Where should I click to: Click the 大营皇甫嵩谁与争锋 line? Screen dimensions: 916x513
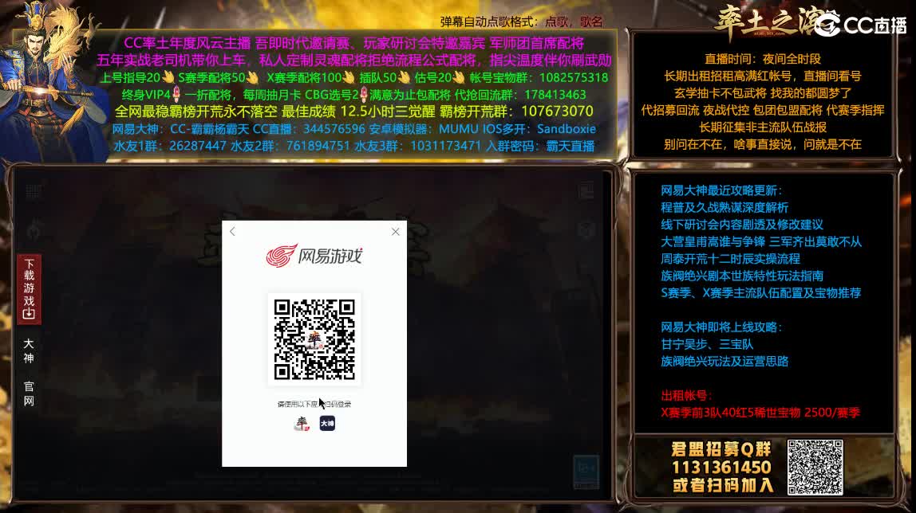(761, 241)
